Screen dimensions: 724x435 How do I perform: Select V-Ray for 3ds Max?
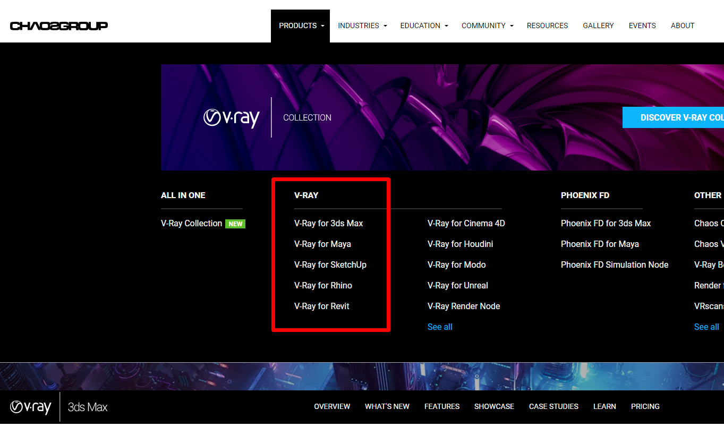[x=328, y=224]
